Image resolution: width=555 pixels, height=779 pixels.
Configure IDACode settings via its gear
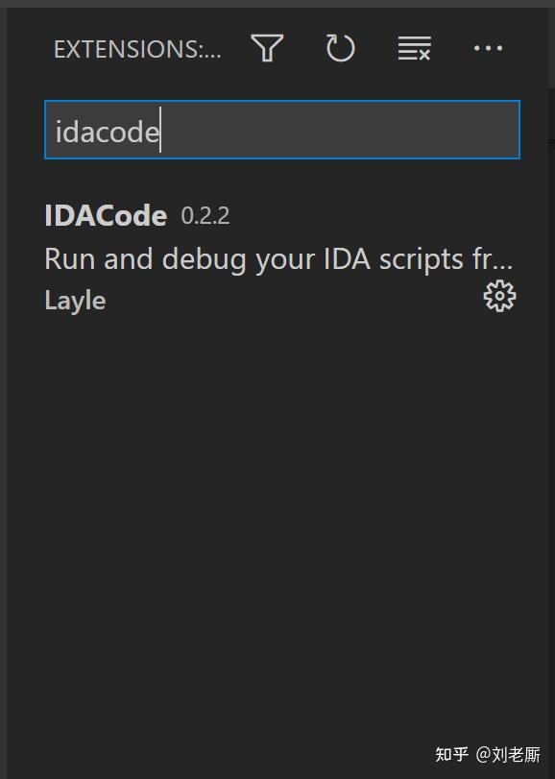click(x=499, y=297)
